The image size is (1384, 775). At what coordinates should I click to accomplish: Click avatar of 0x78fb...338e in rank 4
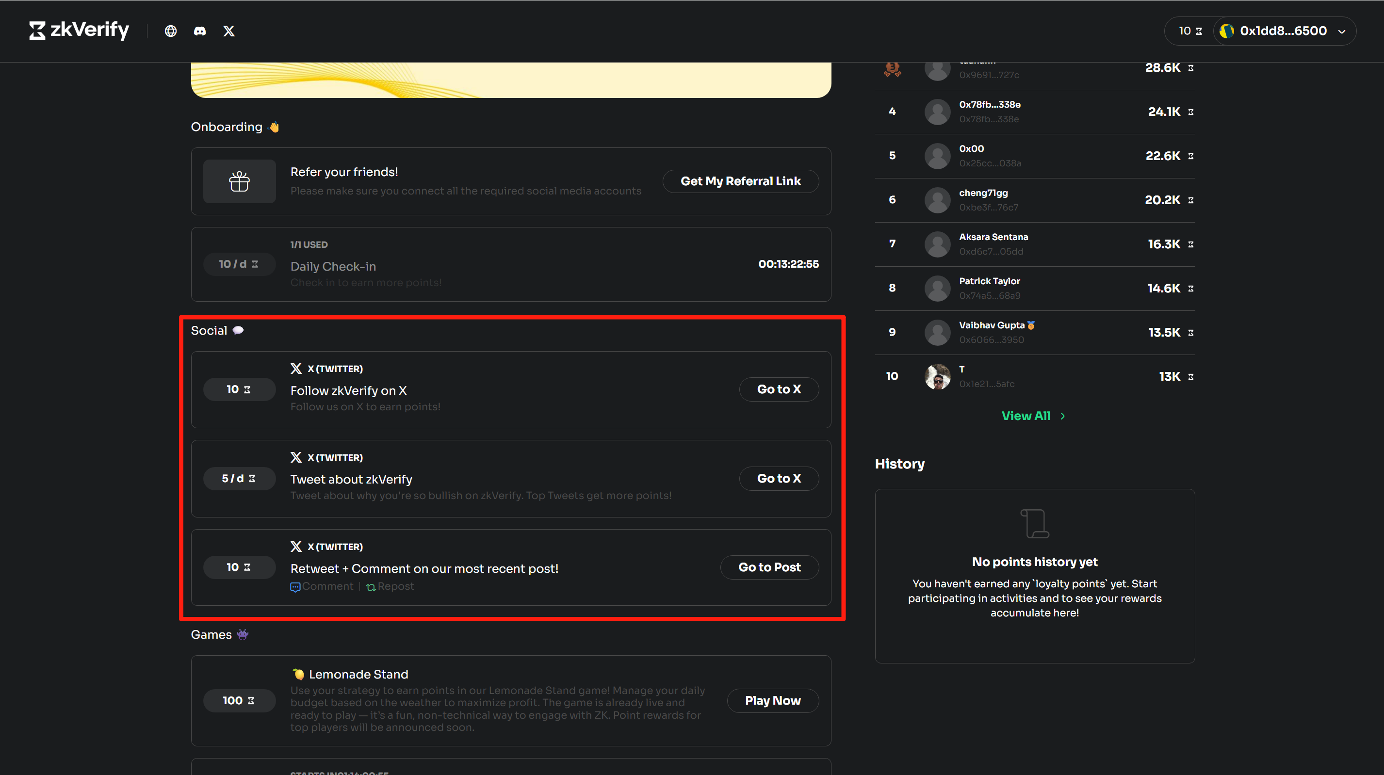coord(938,112)
